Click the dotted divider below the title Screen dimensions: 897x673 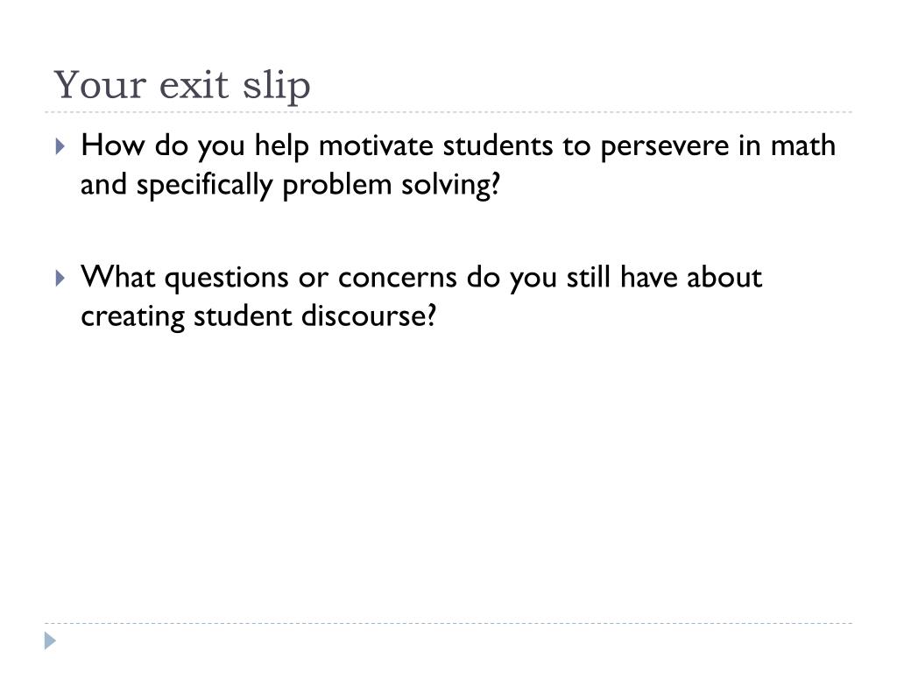pyautogui.click(x=448, y=112)
